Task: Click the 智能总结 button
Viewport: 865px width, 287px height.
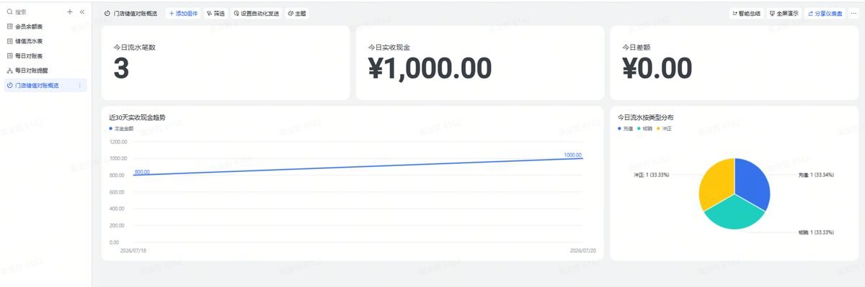Action: coord(747,14)
